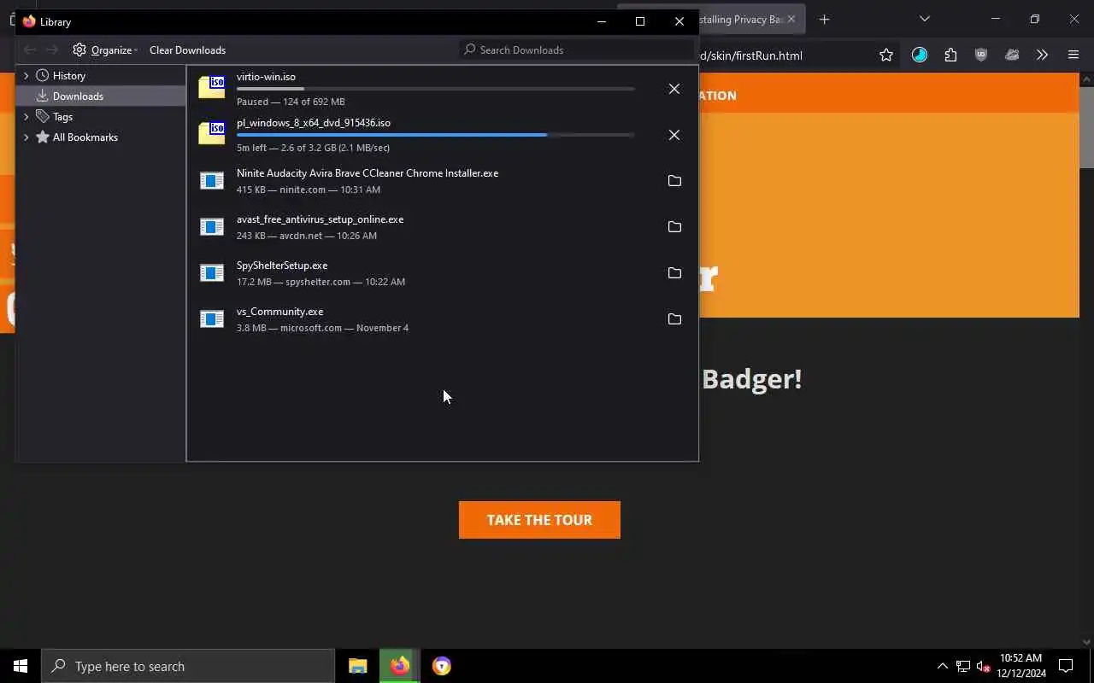The image size is (1094, 683).
Task: Show hidden system tray icons
Action: pyautogui.click(x=942, y=666)
